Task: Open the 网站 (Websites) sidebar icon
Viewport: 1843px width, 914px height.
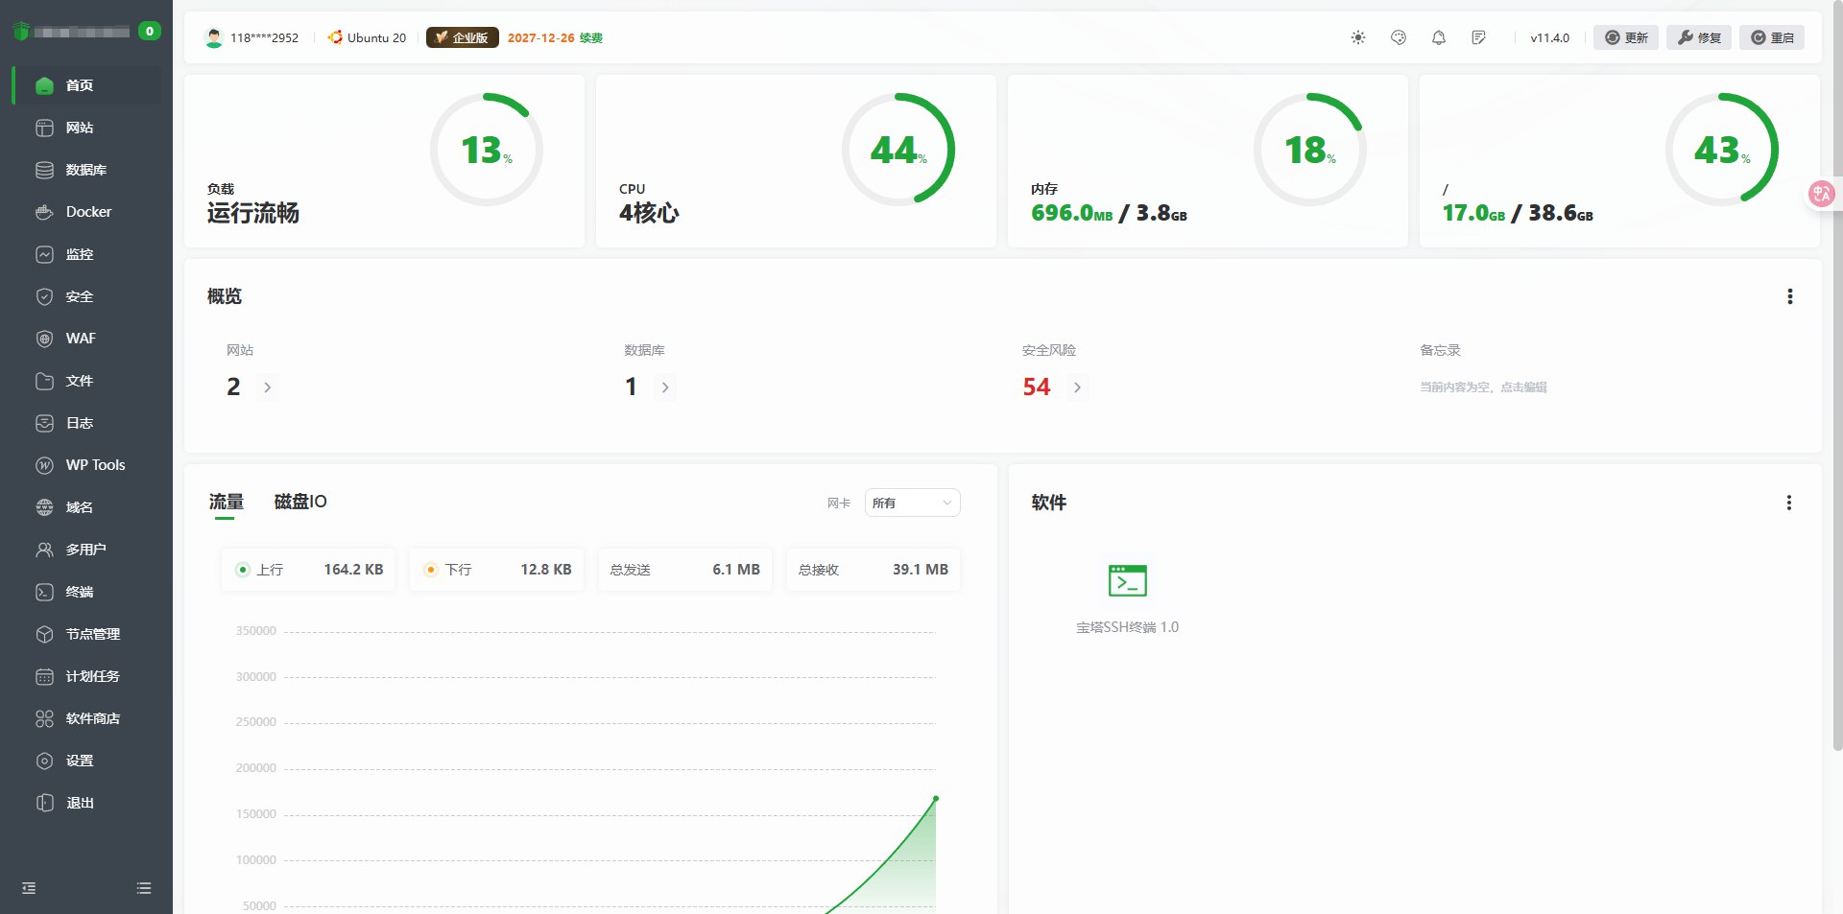Action: pos(44,128)
